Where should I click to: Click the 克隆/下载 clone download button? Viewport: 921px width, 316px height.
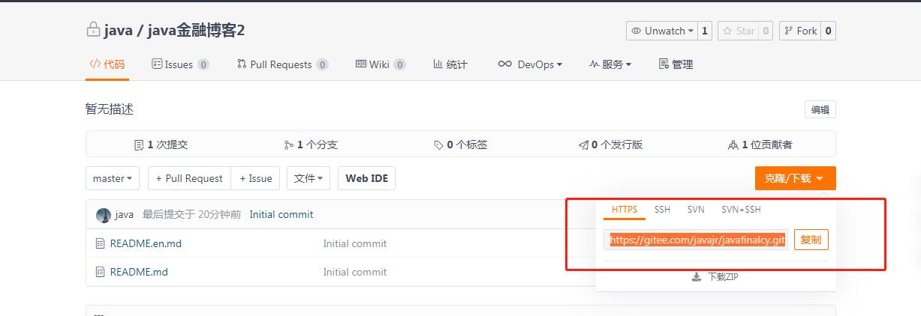click(795, 178)
